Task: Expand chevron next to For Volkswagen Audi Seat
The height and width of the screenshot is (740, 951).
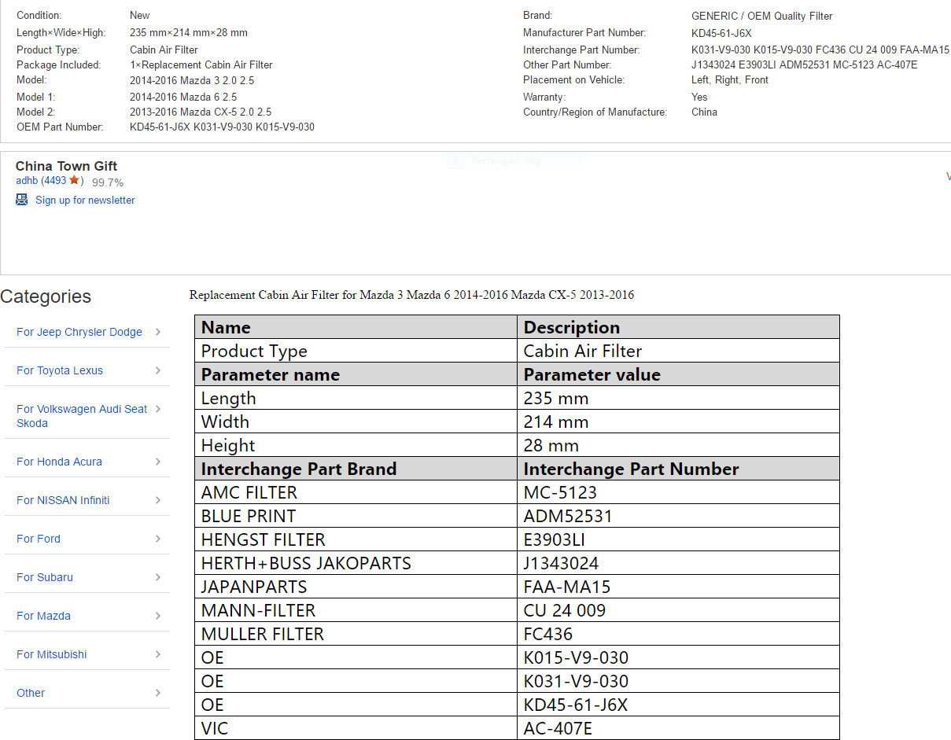Action: tap(158, 409)
